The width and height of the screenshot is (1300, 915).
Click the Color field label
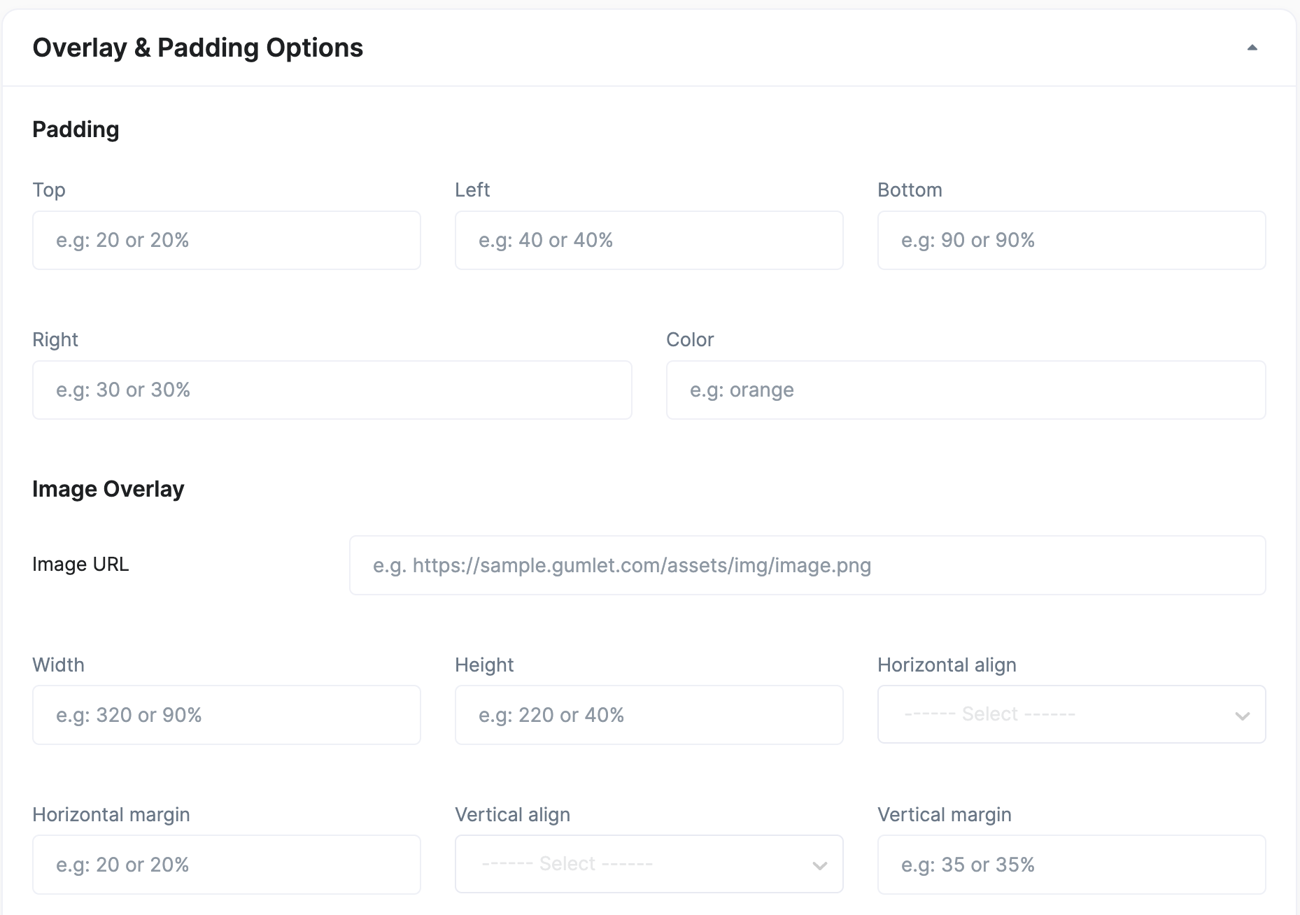coord(690,339)
